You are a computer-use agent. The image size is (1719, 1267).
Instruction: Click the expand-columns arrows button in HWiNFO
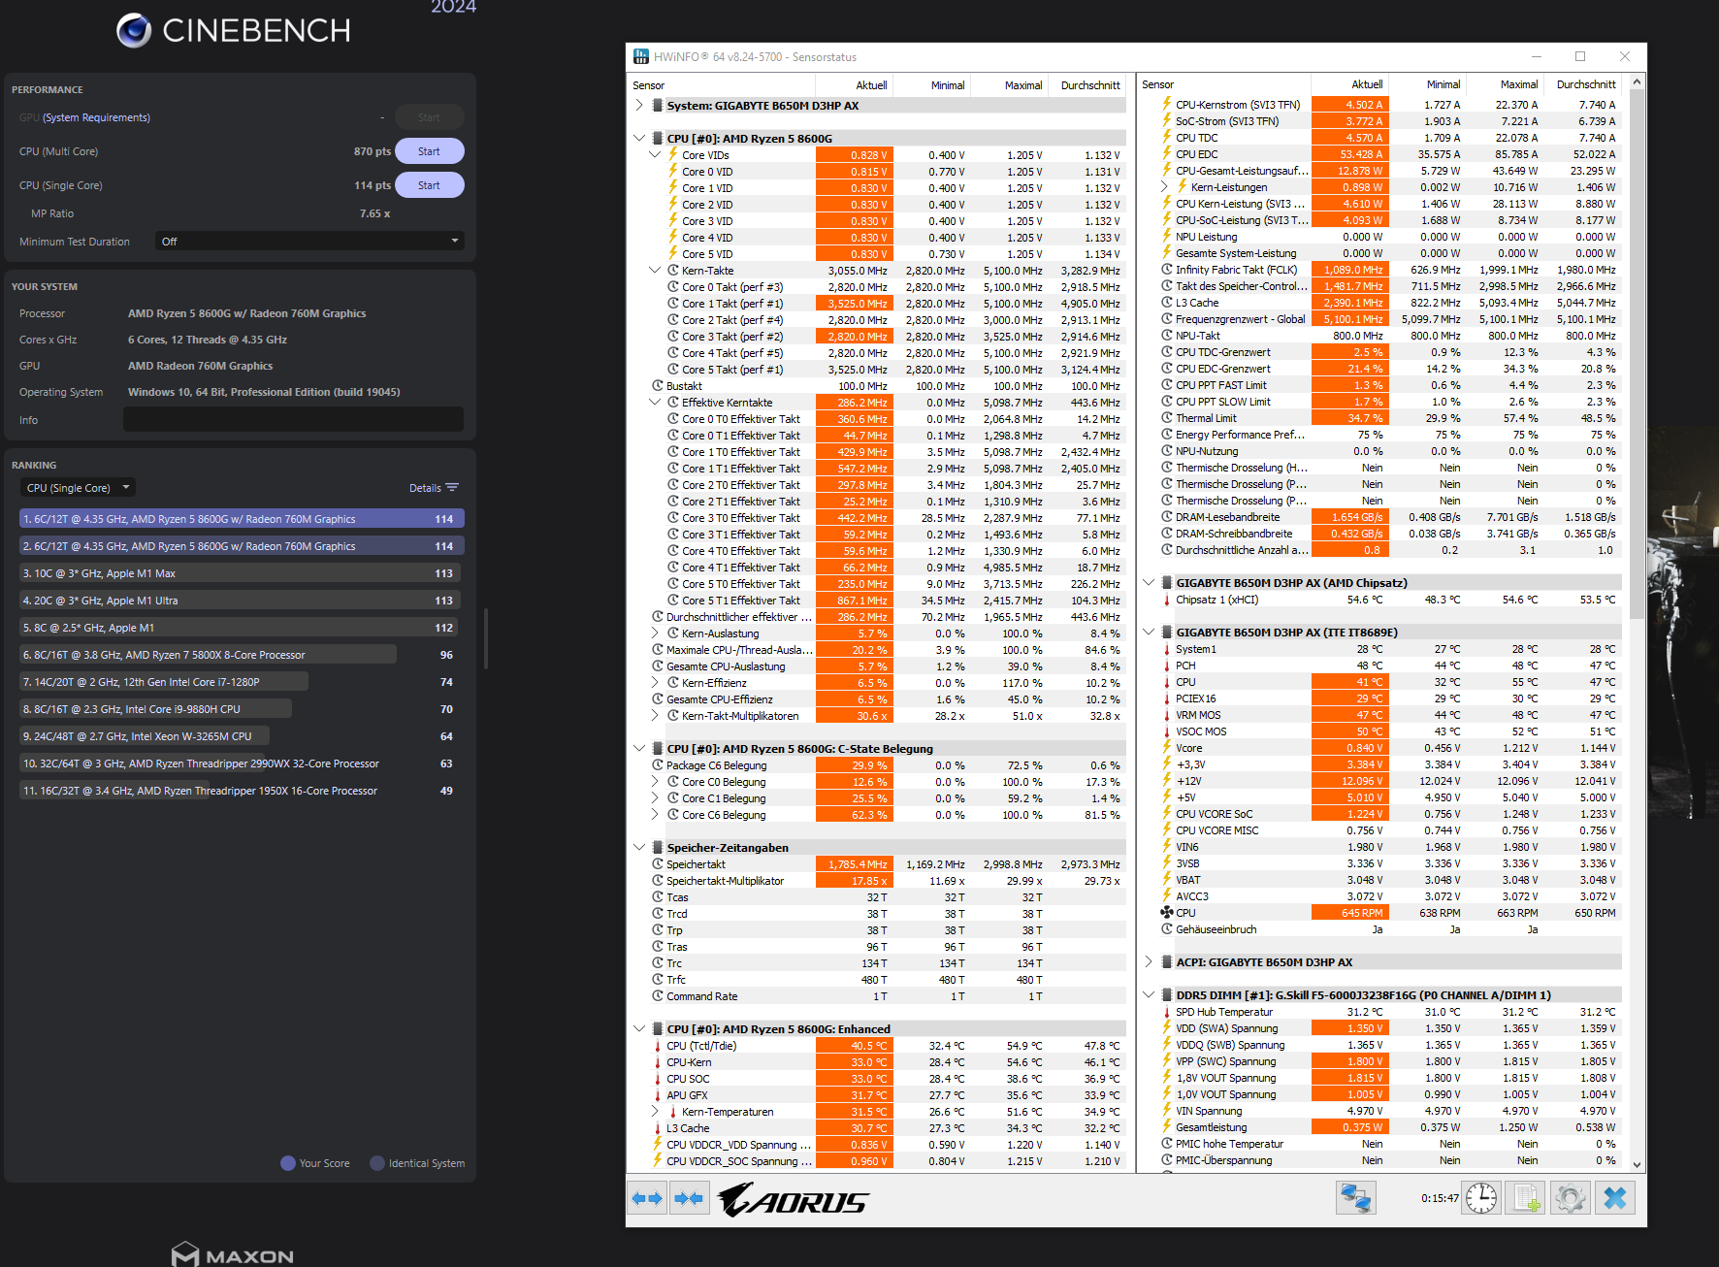point(647,1198)
